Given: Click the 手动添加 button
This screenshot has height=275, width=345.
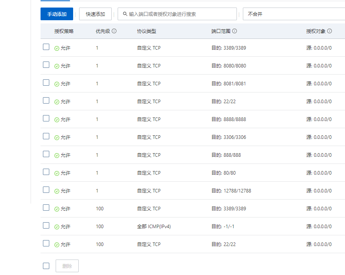Looking at the screenshot, I should pos(57,14).
